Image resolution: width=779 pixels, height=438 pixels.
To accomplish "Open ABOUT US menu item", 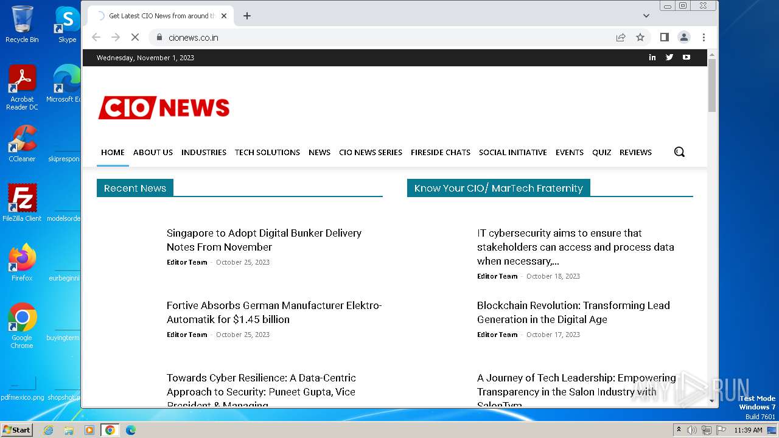I will (153, 152).
